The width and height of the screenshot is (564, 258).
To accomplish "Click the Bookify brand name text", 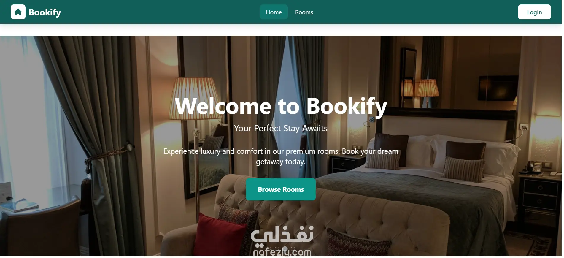I will 45,12.
